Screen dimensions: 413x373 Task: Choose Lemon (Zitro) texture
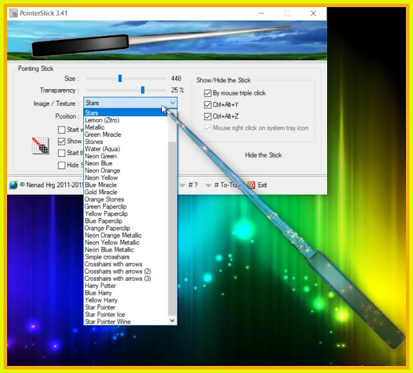[126, 120]
